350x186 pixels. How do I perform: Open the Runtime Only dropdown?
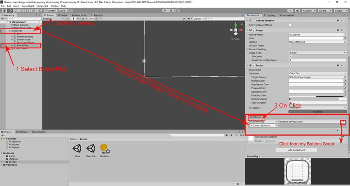(264, 122)
